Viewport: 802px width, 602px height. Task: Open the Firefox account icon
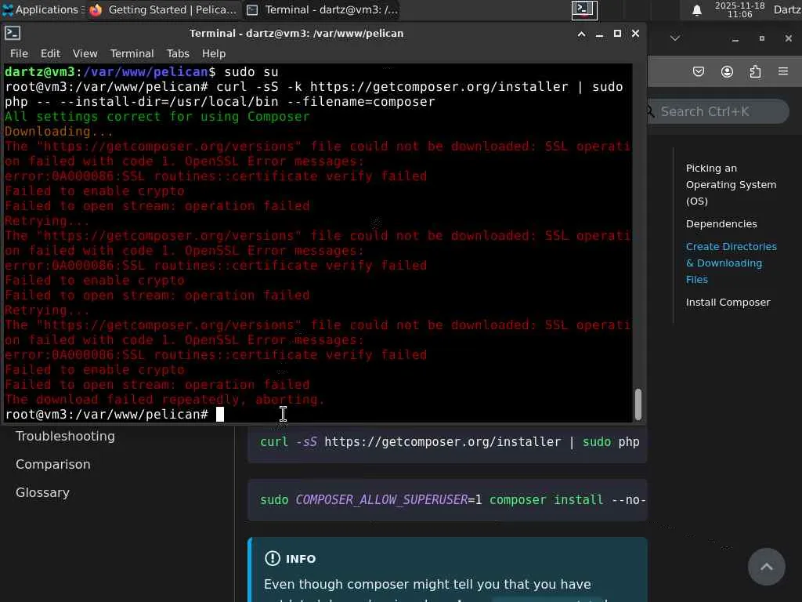pyautogui.click(x=727, y=71)
